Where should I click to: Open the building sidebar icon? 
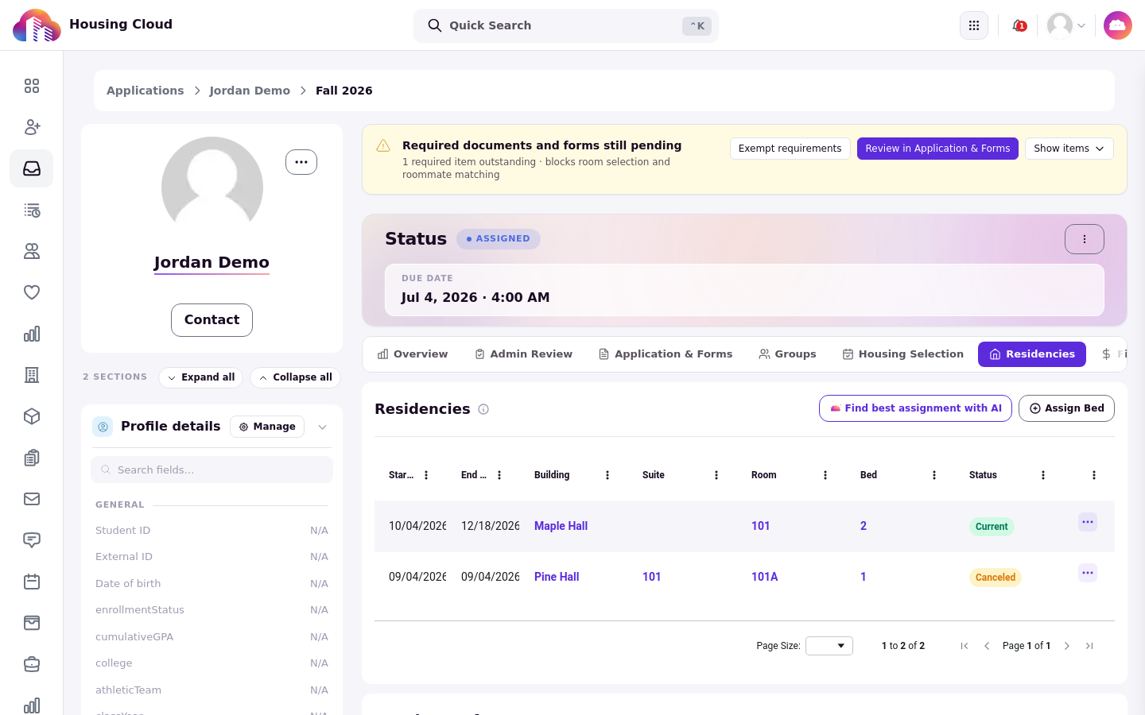point(32,375)
